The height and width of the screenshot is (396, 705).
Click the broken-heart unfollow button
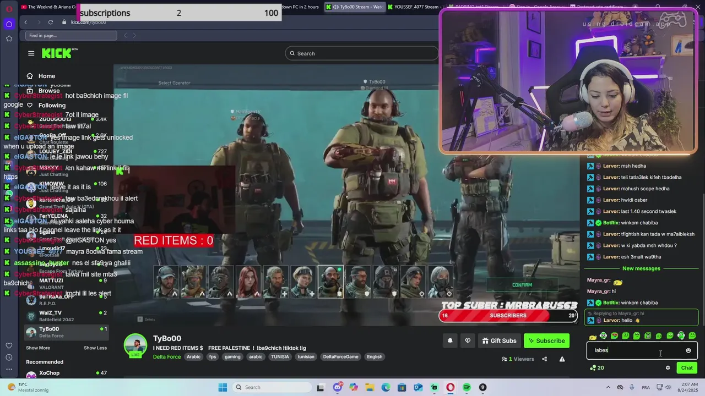tap(468, 340)
